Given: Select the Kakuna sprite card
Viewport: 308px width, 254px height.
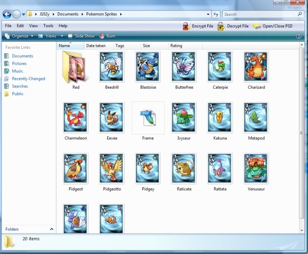Looking at the screenshot, I should [220, 118].
